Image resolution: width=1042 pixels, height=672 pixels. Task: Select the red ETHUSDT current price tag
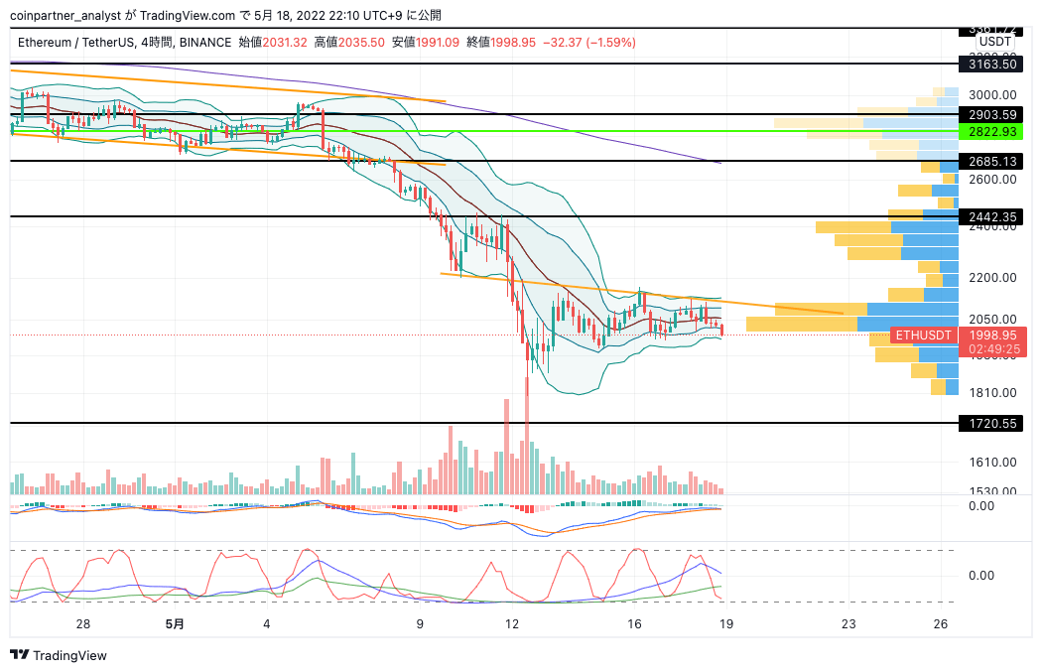coord(924,336)
